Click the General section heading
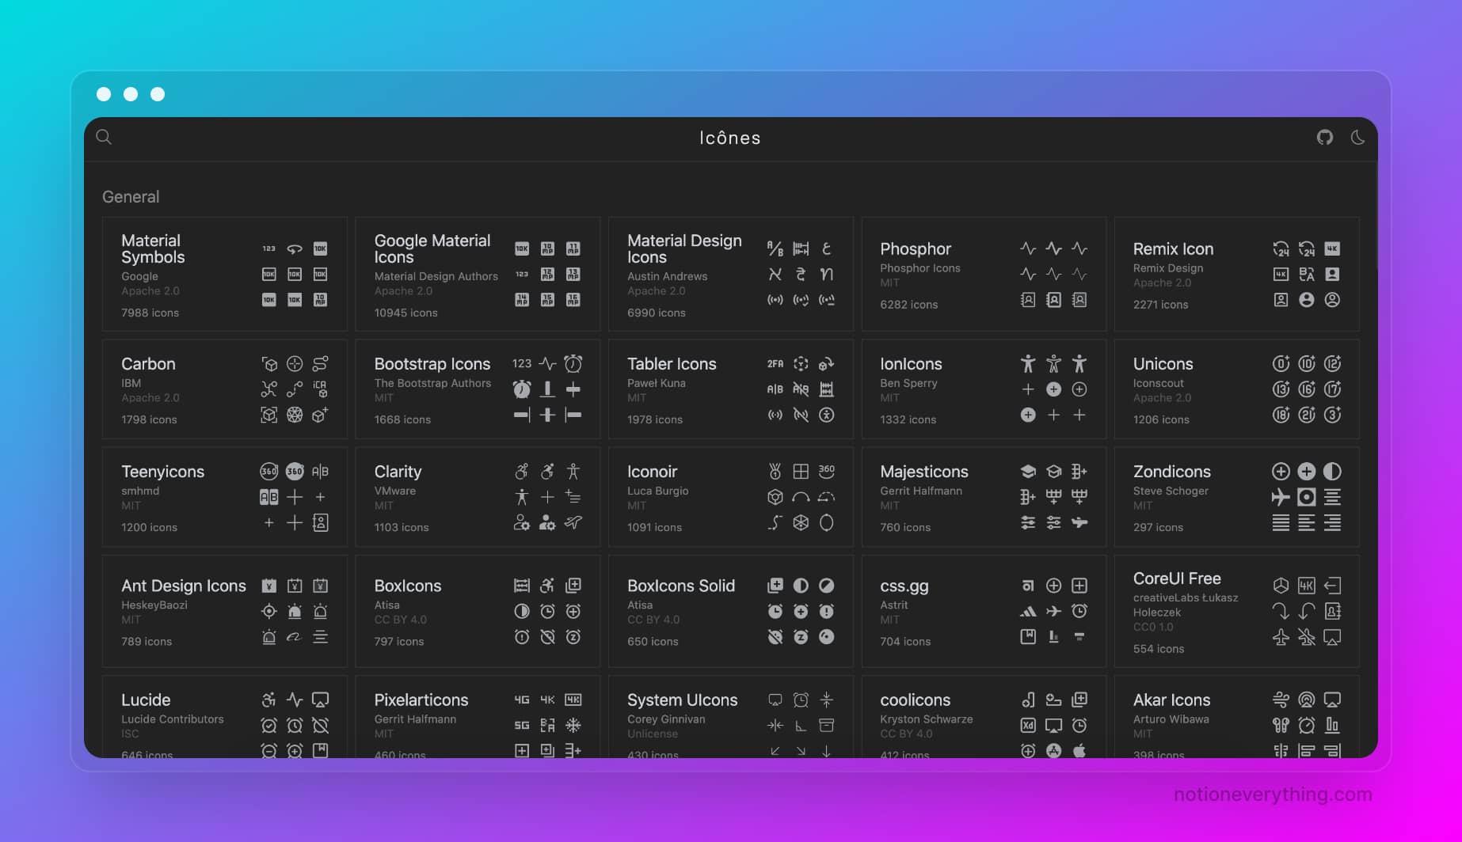1462x842 pixels. click(x=131, y=197)
